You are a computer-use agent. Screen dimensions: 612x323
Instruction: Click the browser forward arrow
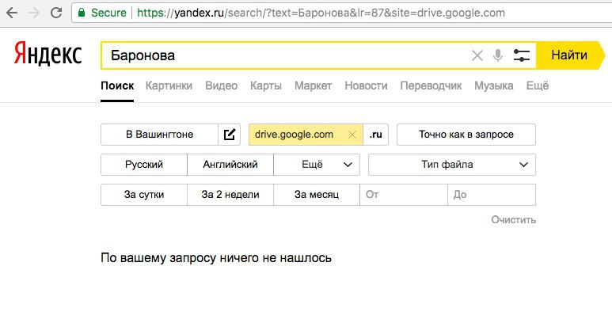[x=34, y=13]
